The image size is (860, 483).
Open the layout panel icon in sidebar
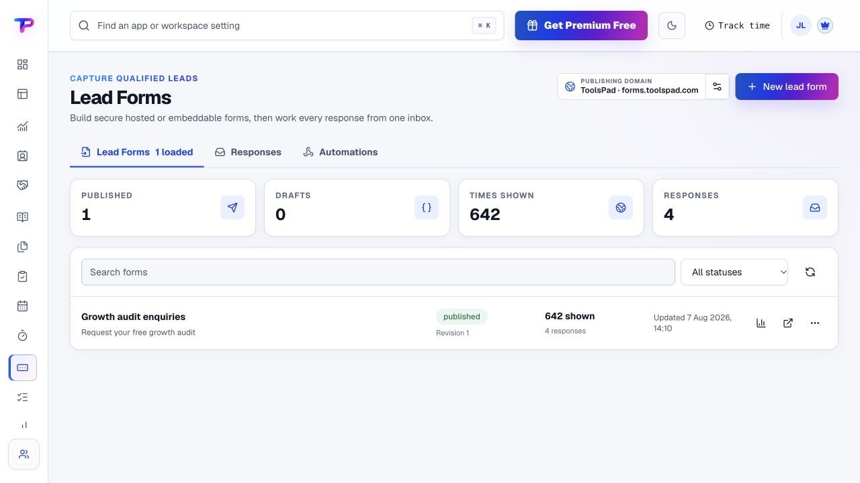(22, 94)
